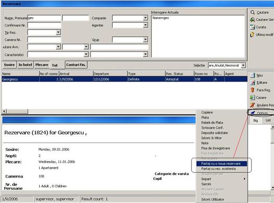Expand the Grup dropdown arrow
This screenshot has height=203, width=274.
[x=146, y=40]
